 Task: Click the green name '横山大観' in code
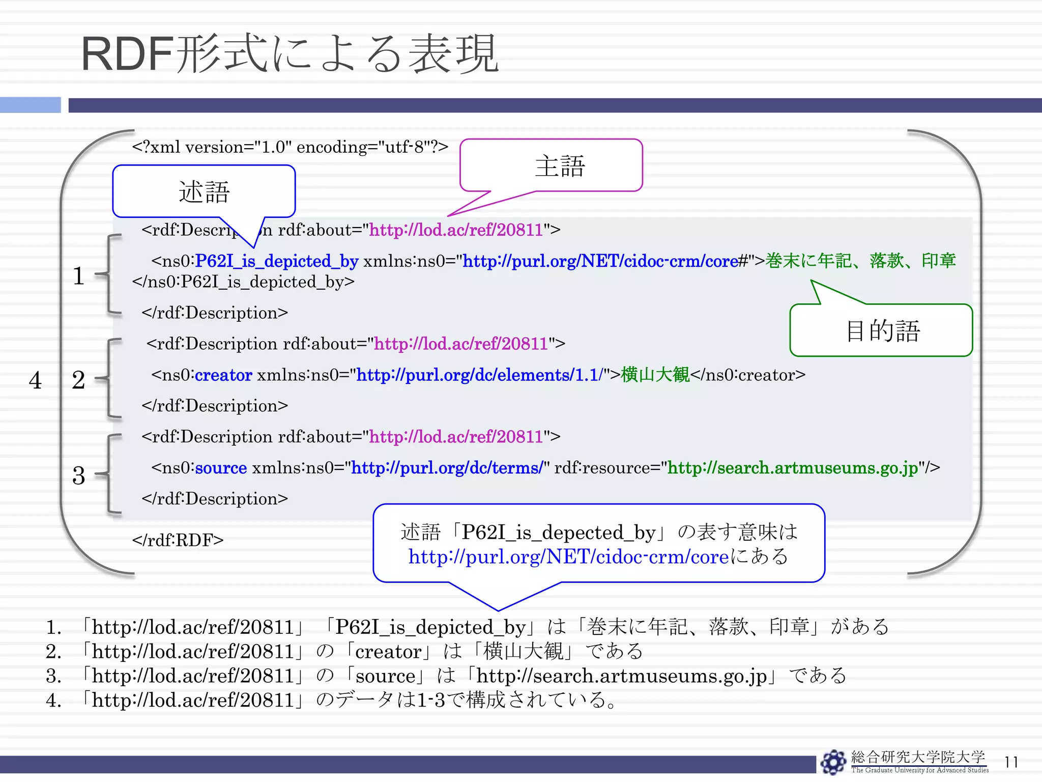pyautogui.click(x=655, y=375)
